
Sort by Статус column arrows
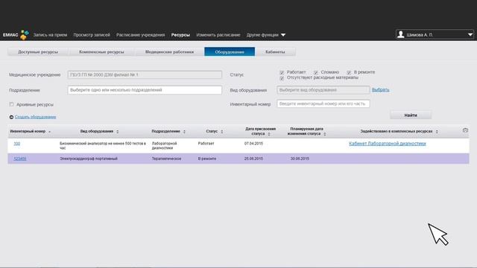tap(222, 132)
